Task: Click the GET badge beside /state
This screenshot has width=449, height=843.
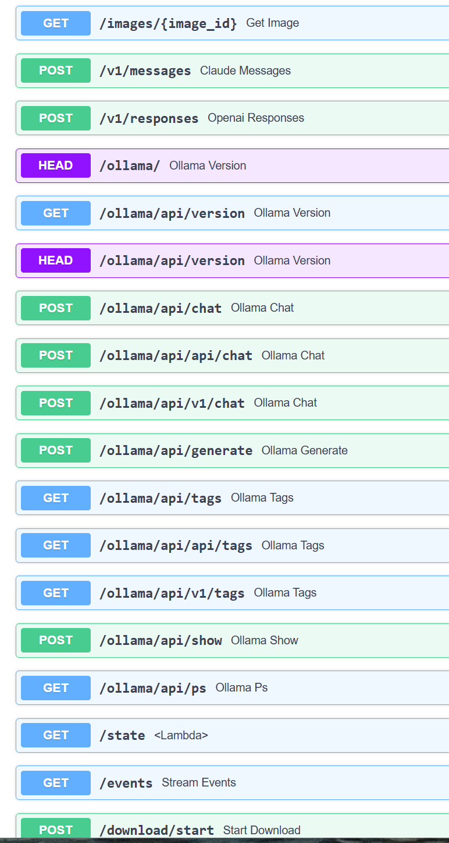Action: 56,735
